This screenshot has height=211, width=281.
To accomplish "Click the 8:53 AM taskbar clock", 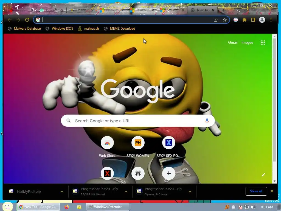I will 267,207.
